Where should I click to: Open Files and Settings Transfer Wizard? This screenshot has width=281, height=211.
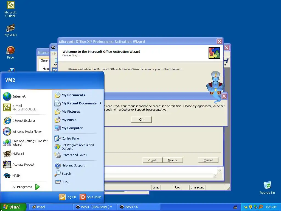26,143
